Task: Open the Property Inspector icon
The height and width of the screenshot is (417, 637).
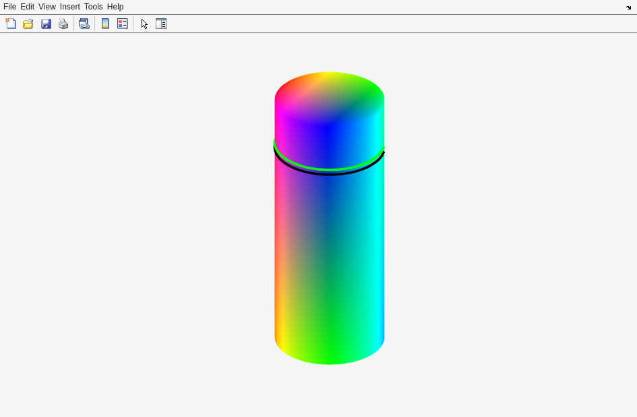Action: [x=161, y=24]
